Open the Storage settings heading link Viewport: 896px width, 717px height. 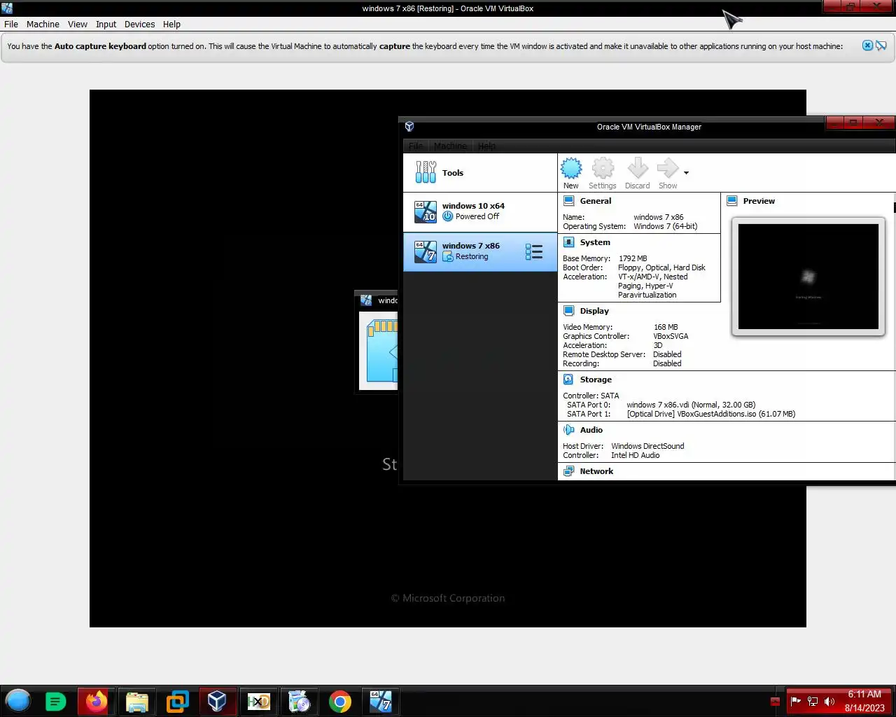(596, 380)
